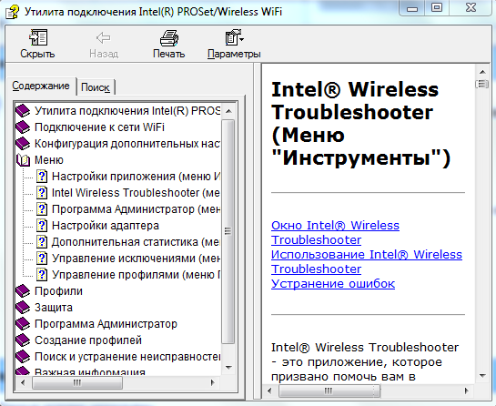Click page icon beside Intel Wireless Troubleshooter
Screen dimensions: 496x406
(42, 193)
